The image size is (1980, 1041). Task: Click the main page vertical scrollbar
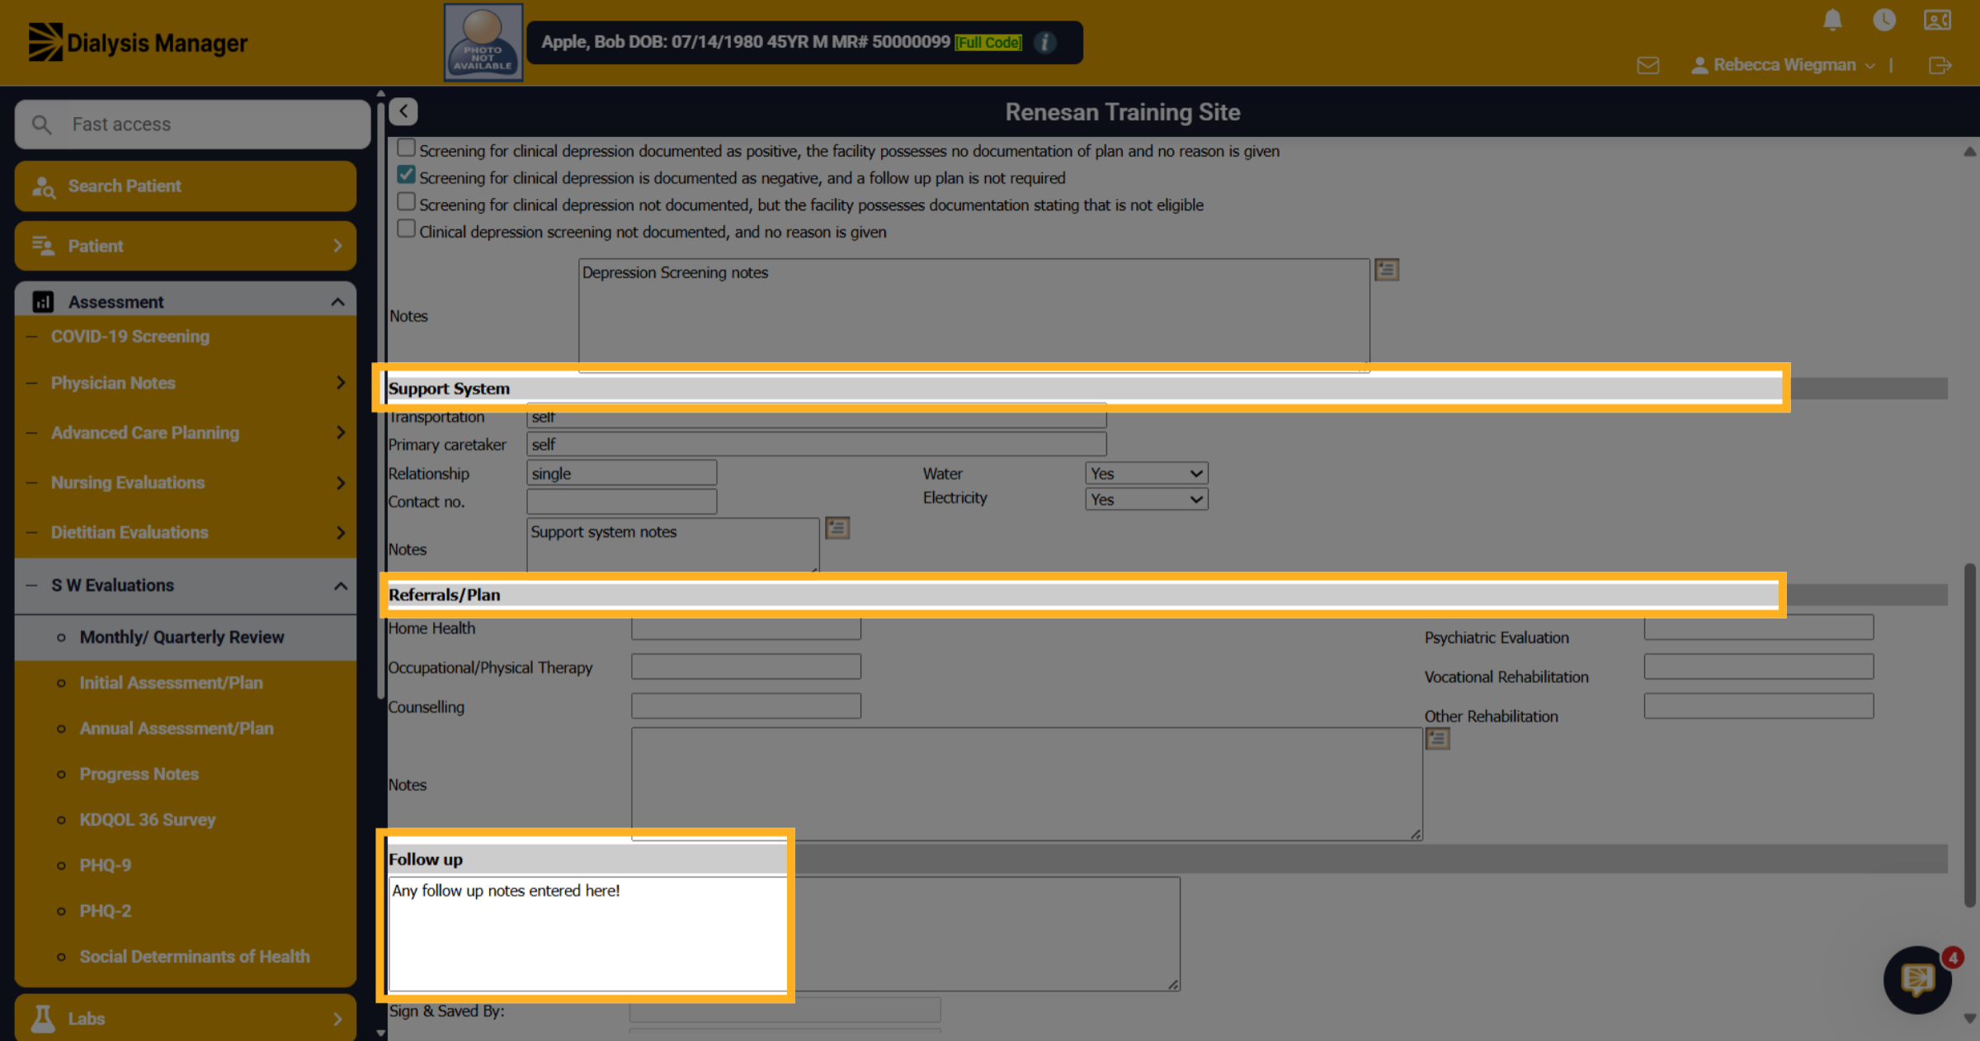click(1969, 734)
